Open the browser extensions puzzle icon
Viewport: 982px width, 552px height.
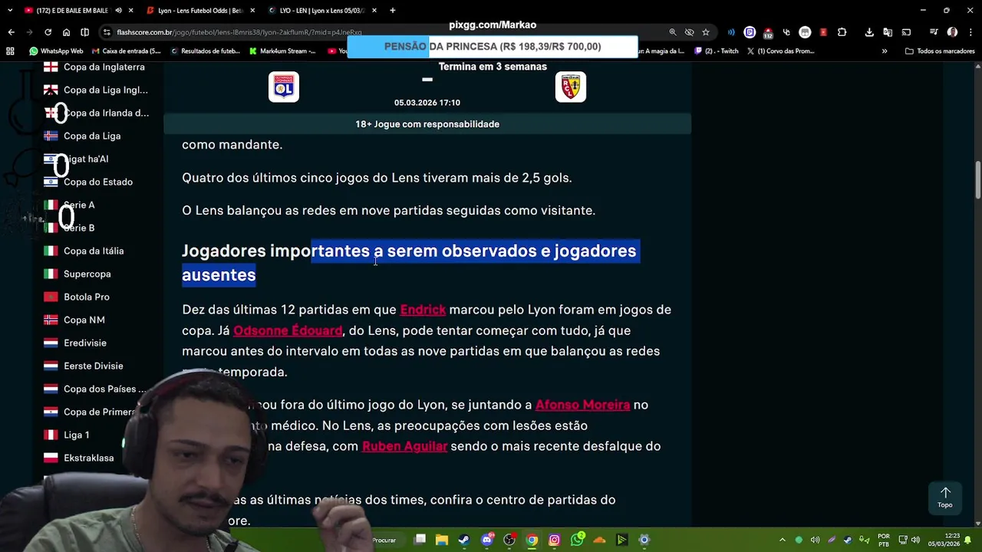[x=842, y=32]
